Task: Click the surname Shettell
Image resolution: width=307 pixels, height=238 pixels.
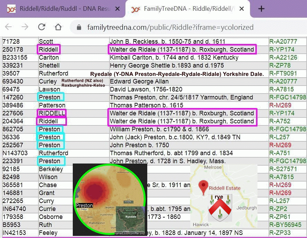Action: (49, 65)
